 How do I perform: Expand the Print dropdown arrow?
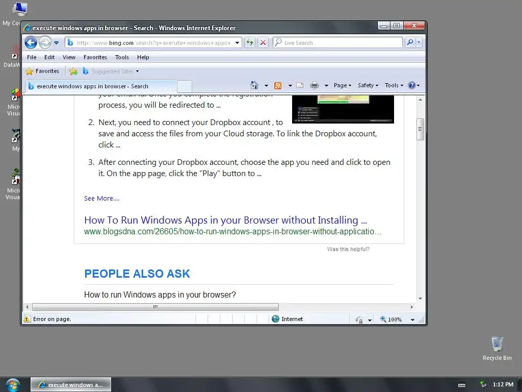tap(326, 86)
